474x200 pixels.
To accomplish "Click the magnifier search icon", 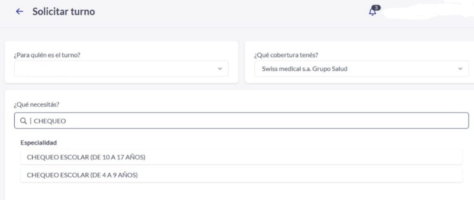I will click(x=23, y=121).
